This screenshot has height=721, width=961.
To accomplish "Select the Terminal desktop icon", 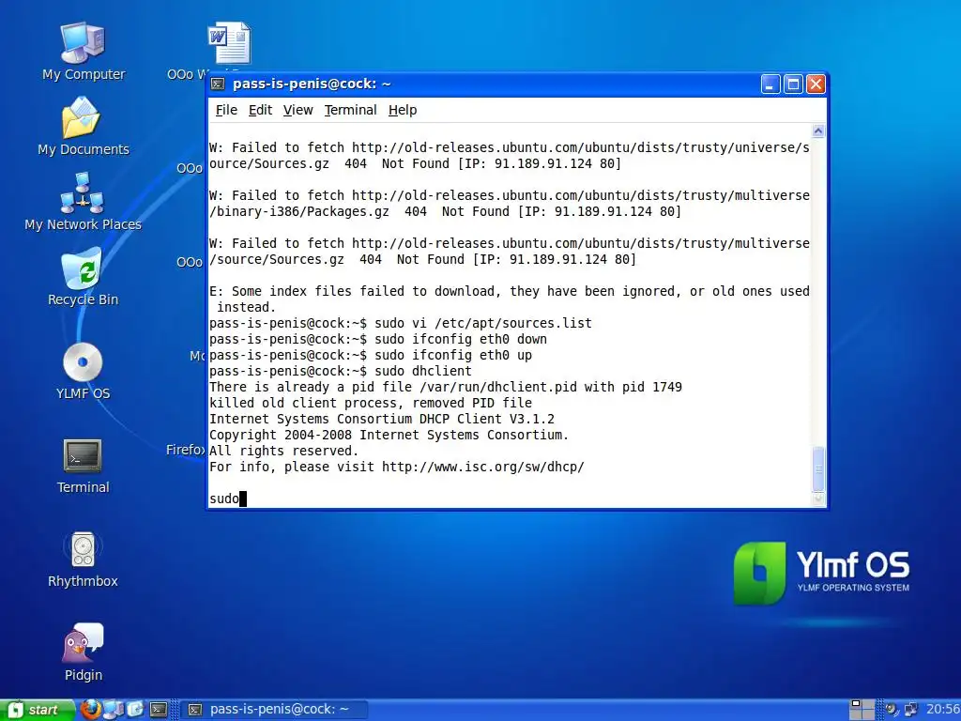I will [x=83, y=465].
